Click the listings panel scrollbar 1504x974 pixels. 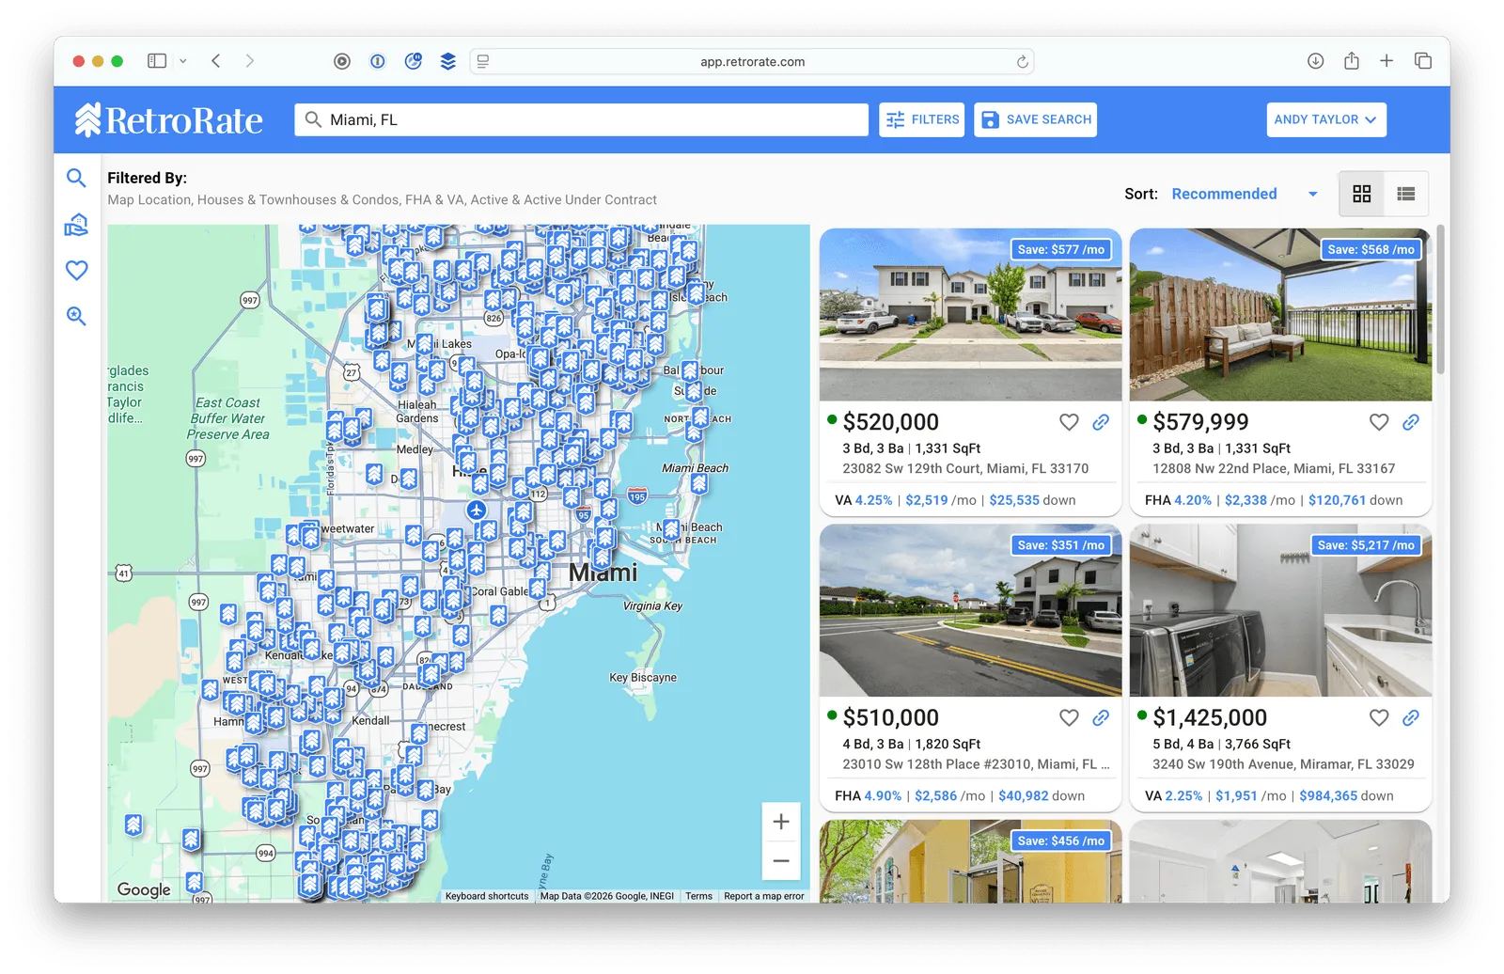tap(1440, 299)
